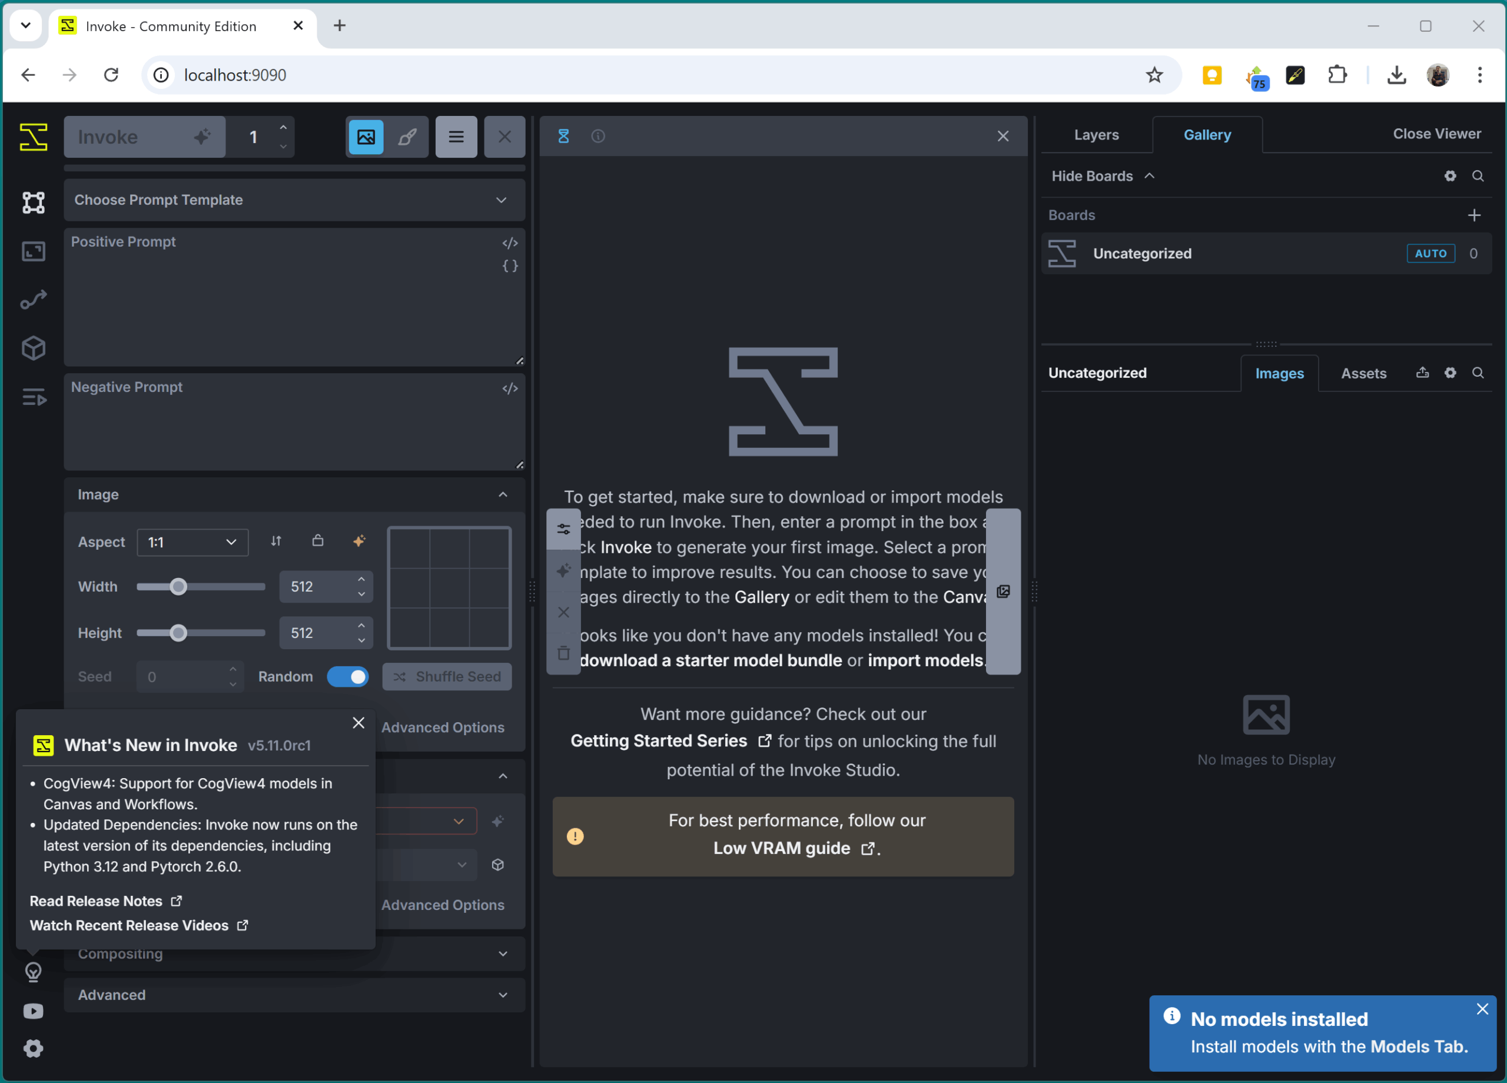This screenshot has width=1507, height=1083.
Task: Close the image viewer panel
Action: click(1003, 136)
